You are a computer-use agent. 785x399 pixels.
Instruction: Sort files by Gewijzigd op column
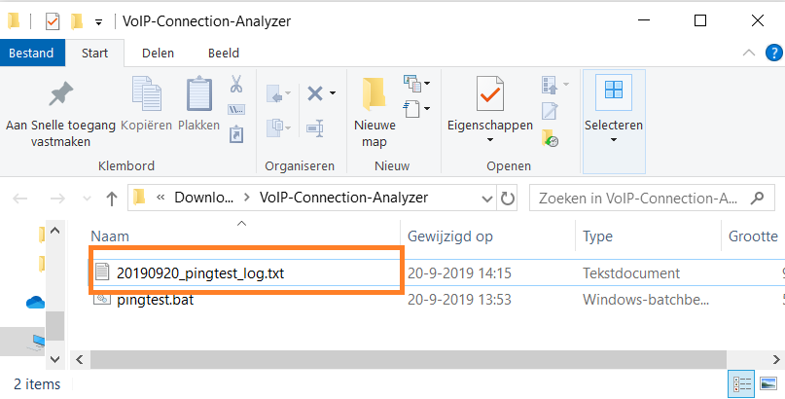[450, 236]
